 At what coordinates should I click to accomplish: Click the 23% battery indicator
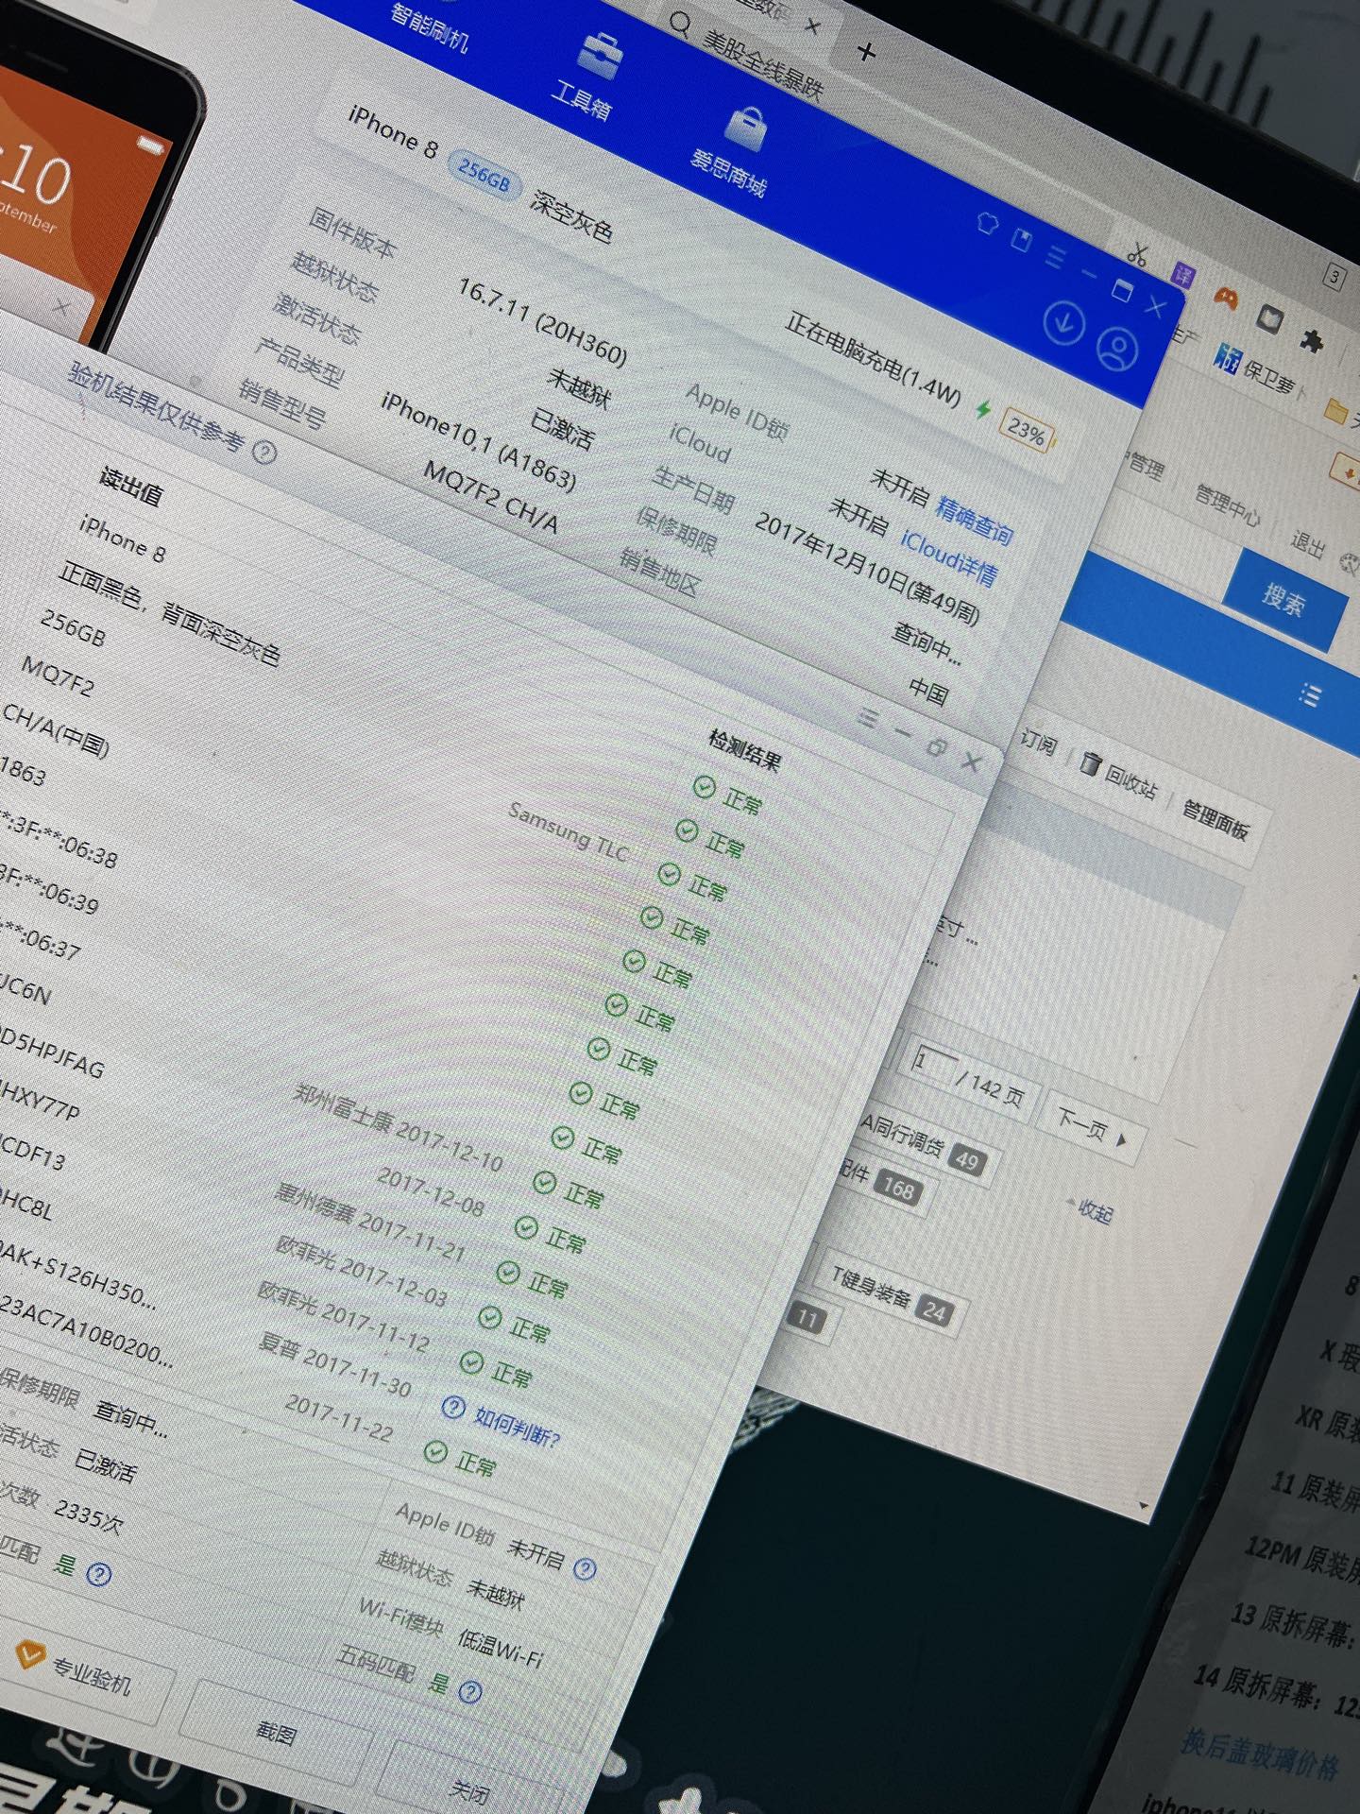click(x=1027, y=432)
